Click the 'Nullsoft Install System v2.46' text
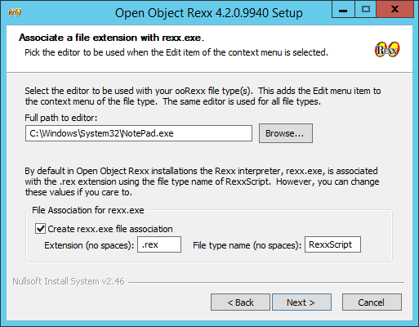Viewport: 419px width, 327px height. pos(69,281)
